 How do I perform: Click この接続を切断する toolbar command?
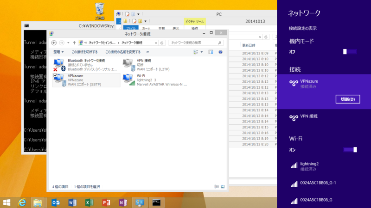[84, 52]
